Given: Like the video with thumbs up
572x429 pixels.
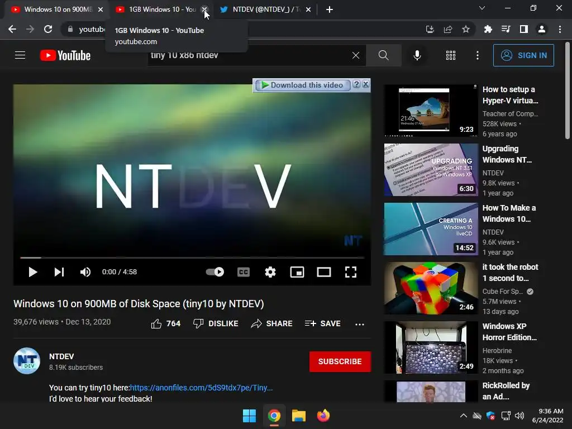Looking at the screenshot, I should (165, 323).
